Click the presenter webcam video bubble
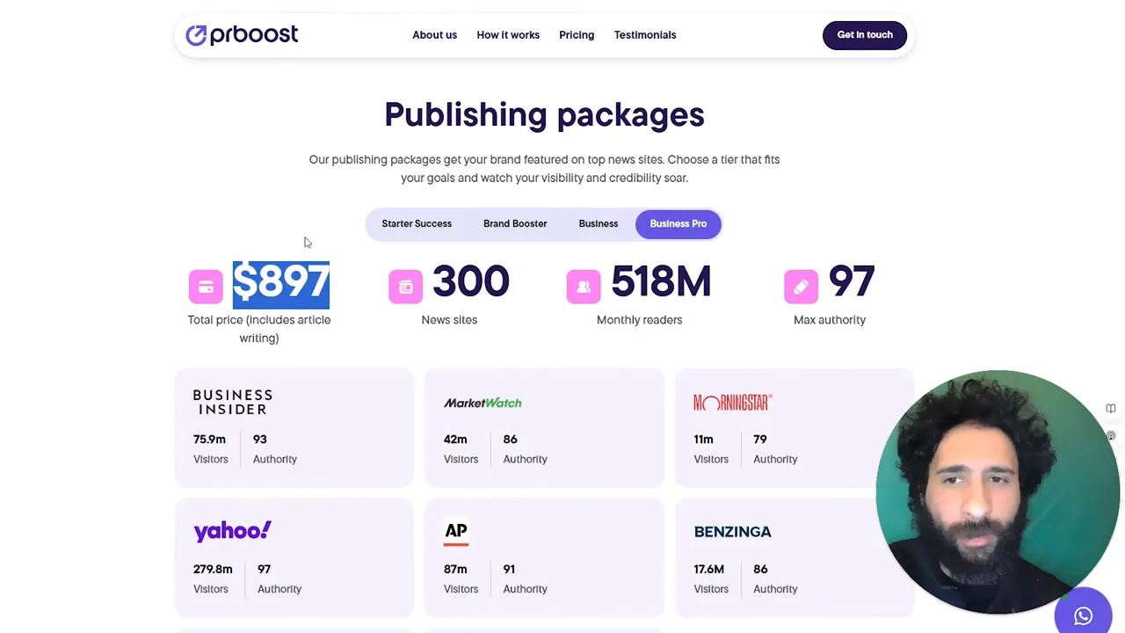Image resolution: width=1125 pixels, height=633 pixels. pyautogui.click(x=998, y=492)
